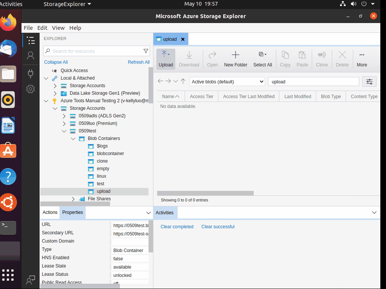Collapse the Azure Tools Manual Testing 2 node
This screenshot has width=386, height=289.
(46, 101)
